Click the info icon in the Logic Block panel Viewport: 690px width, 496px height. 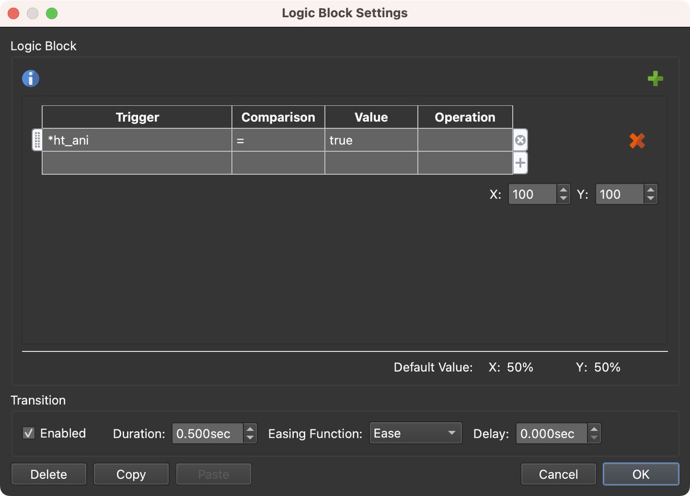tap(30, 78)
